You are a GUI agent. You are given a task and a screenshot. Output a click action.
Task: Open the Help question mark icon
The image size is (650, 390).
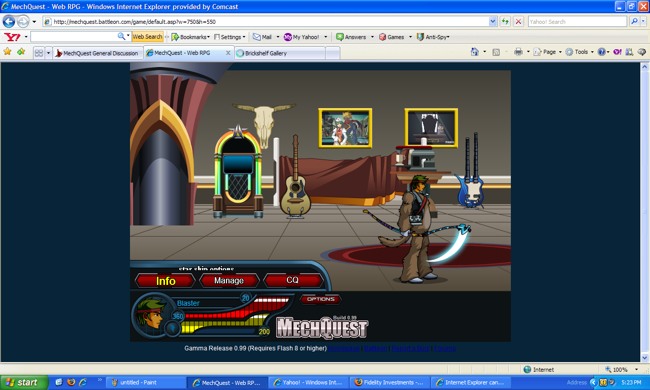tap(601, 52)
